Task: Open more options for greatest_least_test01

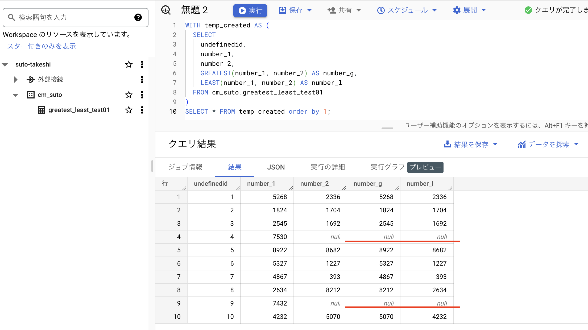Action: (142, 110)
